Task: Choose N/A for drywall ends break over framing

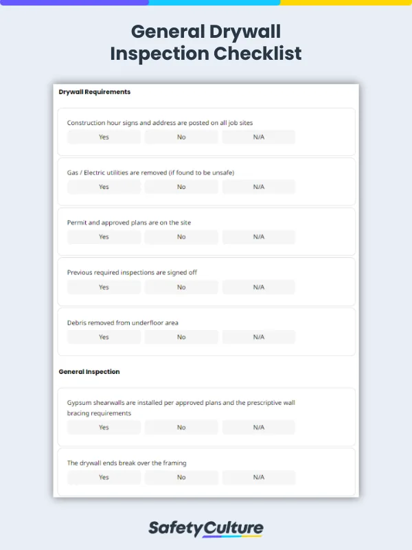Action: 258,477
